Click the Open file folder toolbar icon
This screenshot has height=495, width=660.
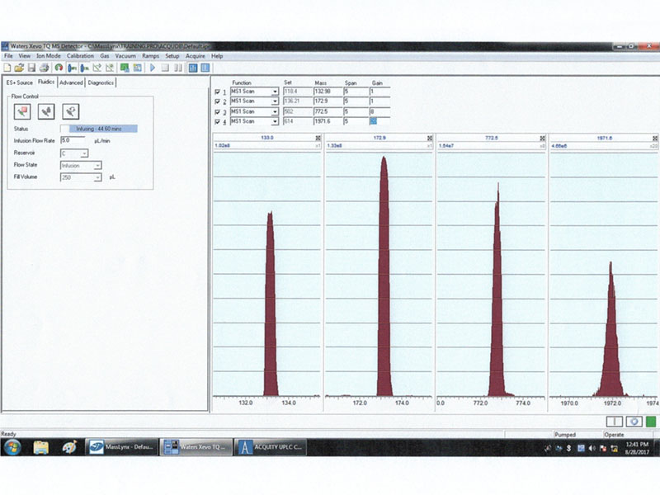pyautogui.click(x=18, y=68)
